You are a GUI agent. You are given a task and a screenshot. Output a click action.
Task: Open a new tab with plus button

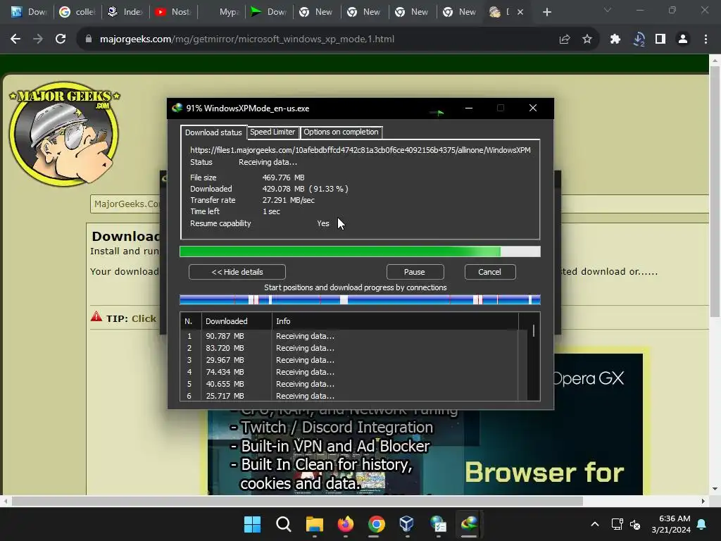(x=546, y=12)
